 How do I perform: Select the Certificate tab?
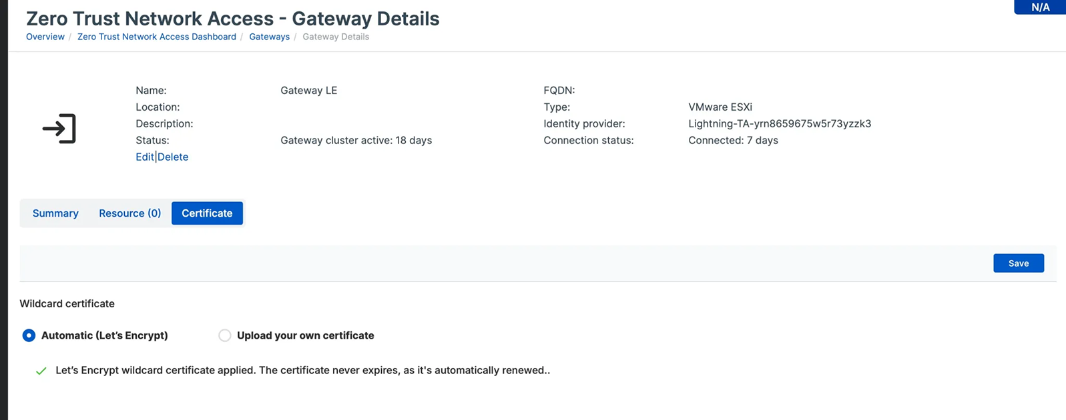coord(207,213)
